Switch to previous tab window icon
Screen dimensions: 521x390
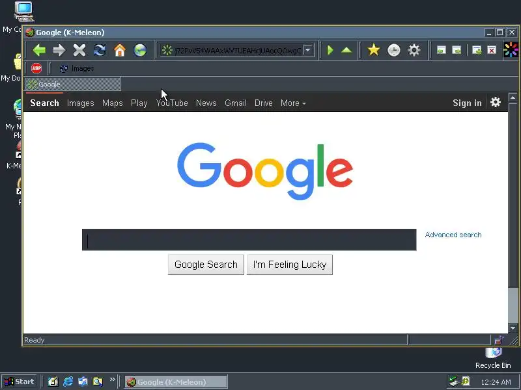(442, 50)
